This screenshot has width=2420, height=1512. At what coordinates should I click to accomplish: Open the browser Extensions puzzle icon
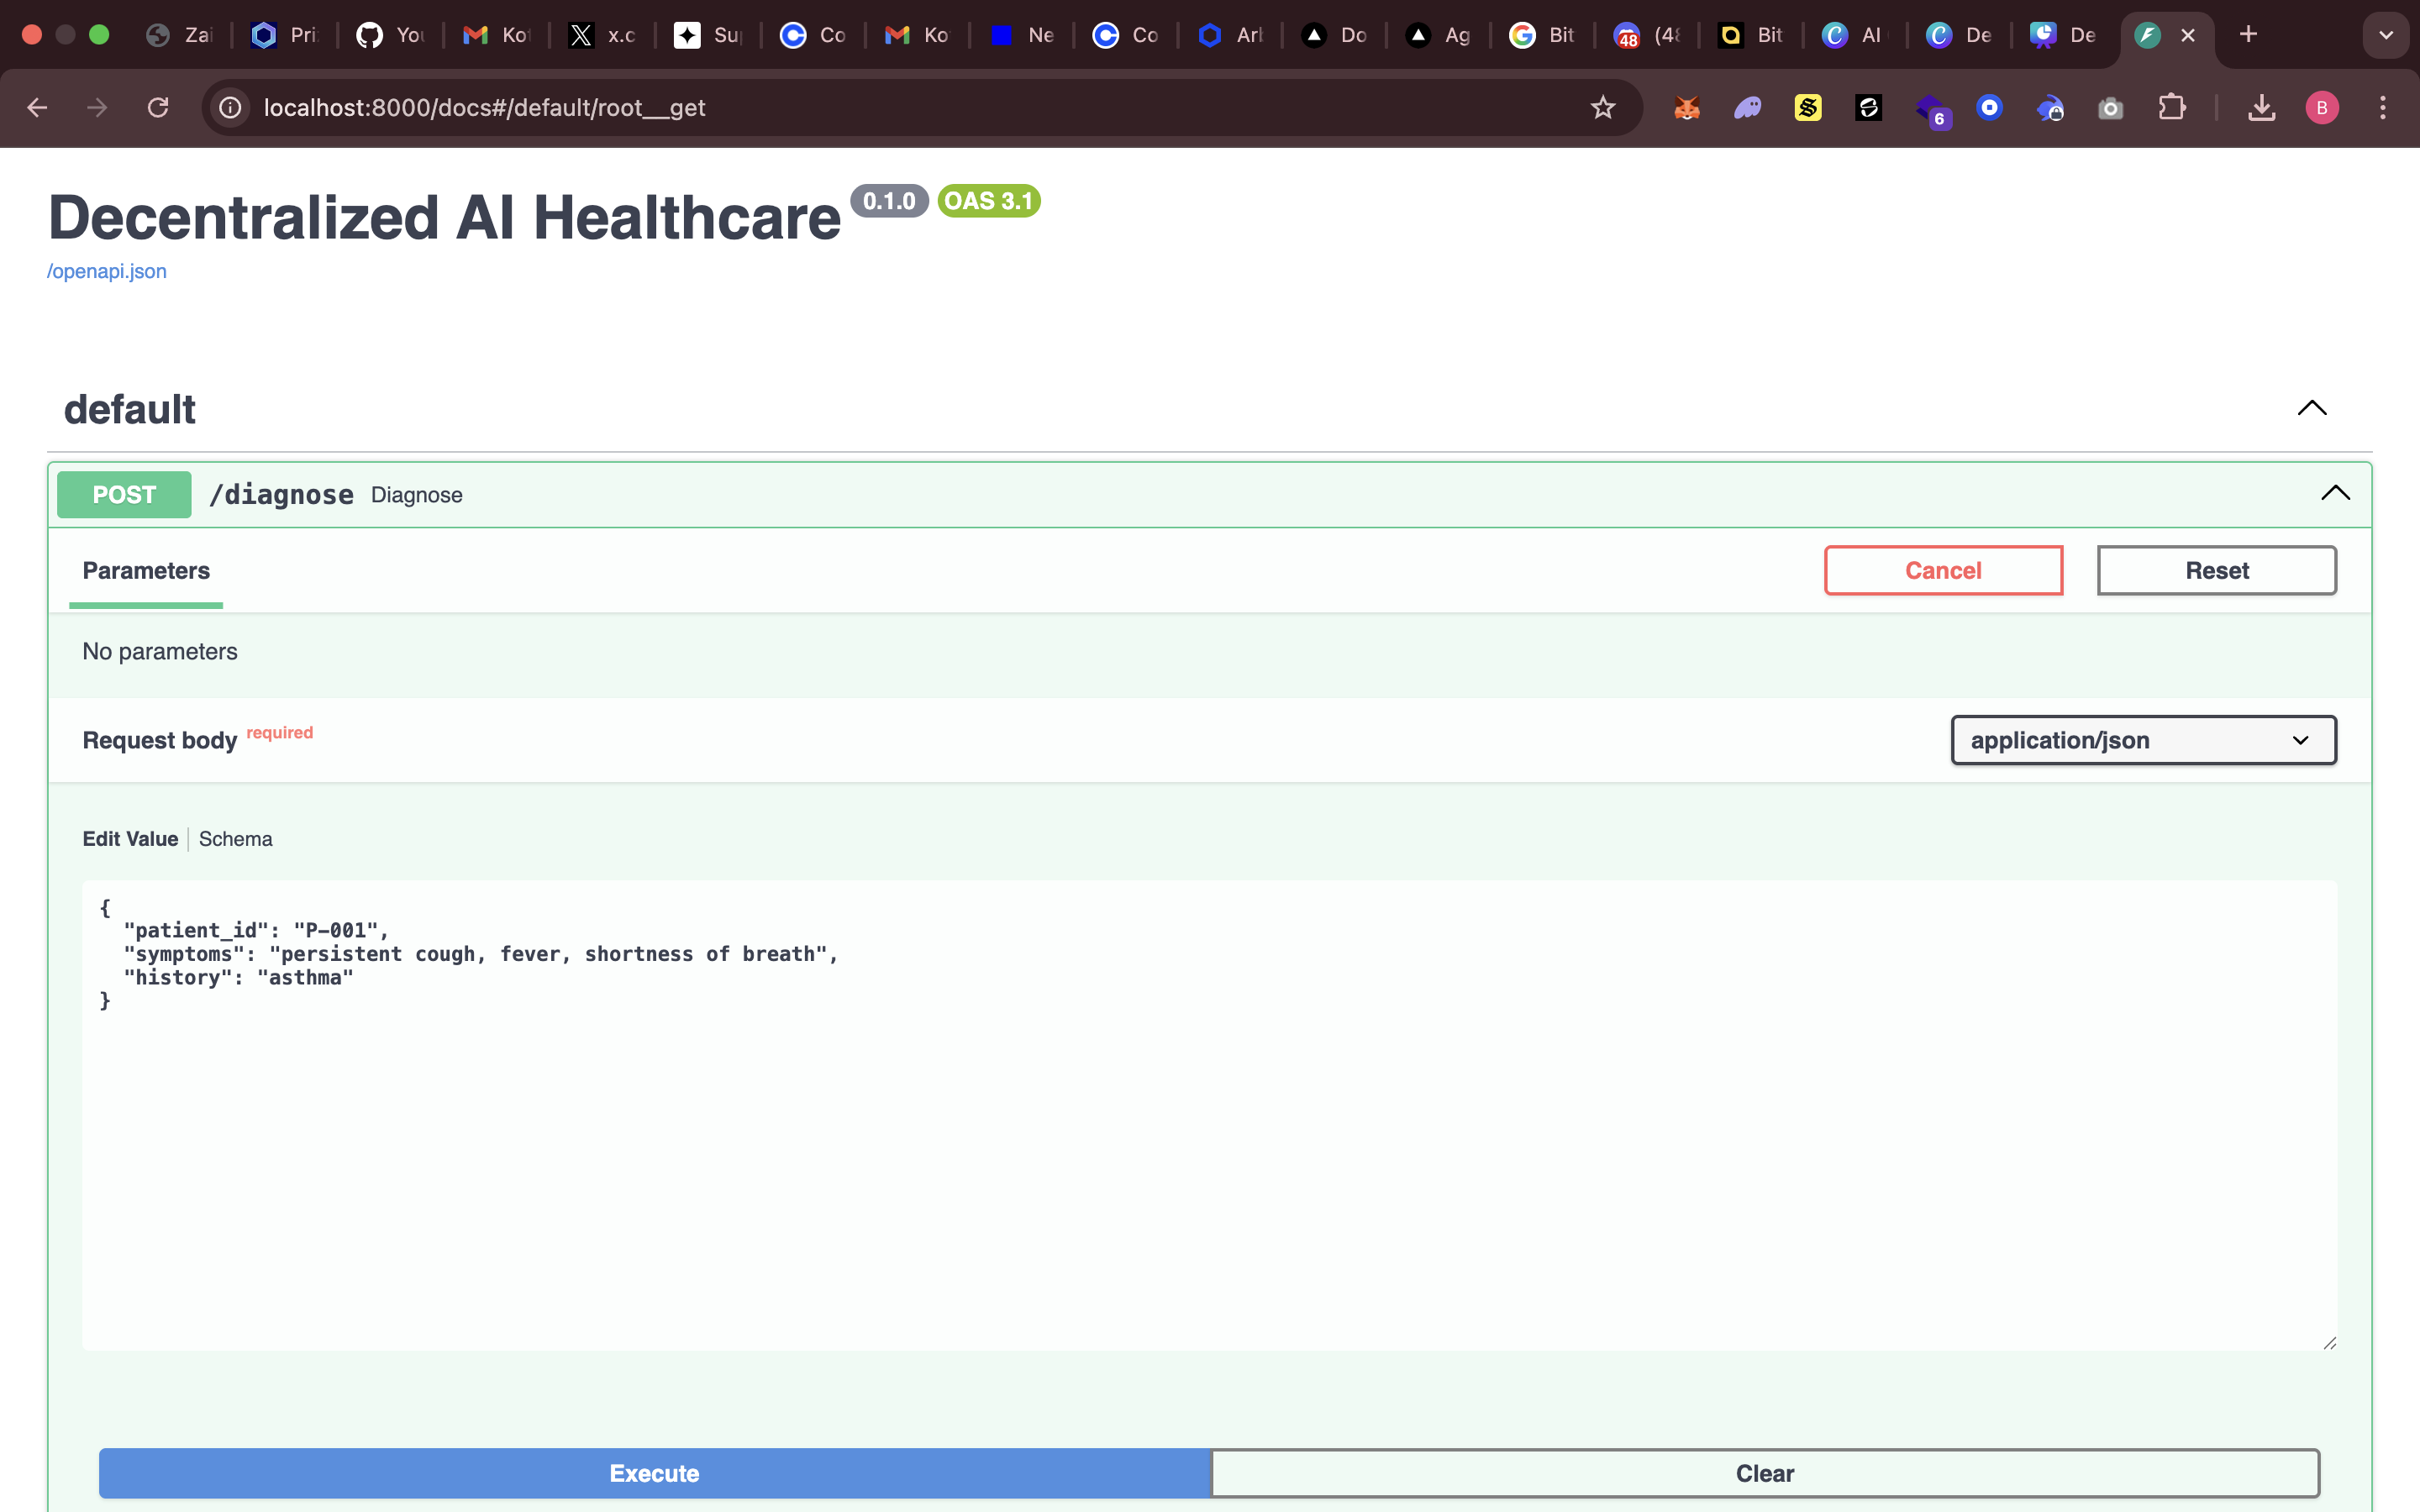coord(2171,108)
